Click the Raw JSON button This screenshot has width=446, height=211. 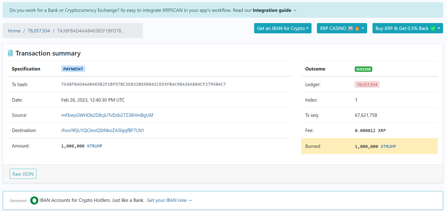pyautogui.click(x=23, y=174)
